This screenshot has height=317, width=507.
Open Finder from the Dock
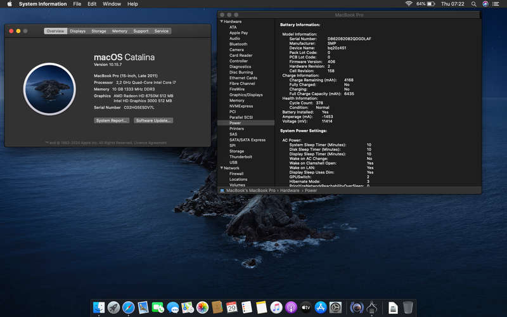coord(99,307)
